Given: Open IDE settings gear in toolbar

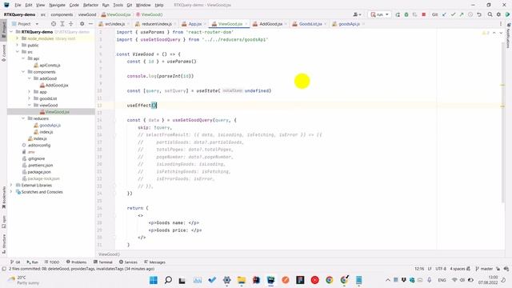Looking at the screenshot, I should (498, 14).
